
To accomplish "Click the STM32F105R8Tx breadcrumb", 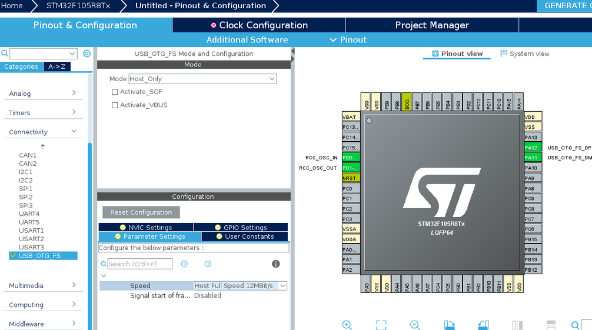I will [x=78, y=6].
